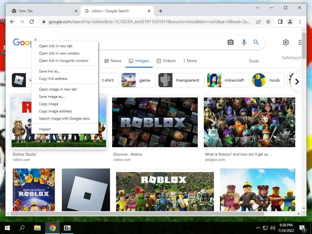
Task: Click the forward navigation arrow
Action: tap(22, 22)
